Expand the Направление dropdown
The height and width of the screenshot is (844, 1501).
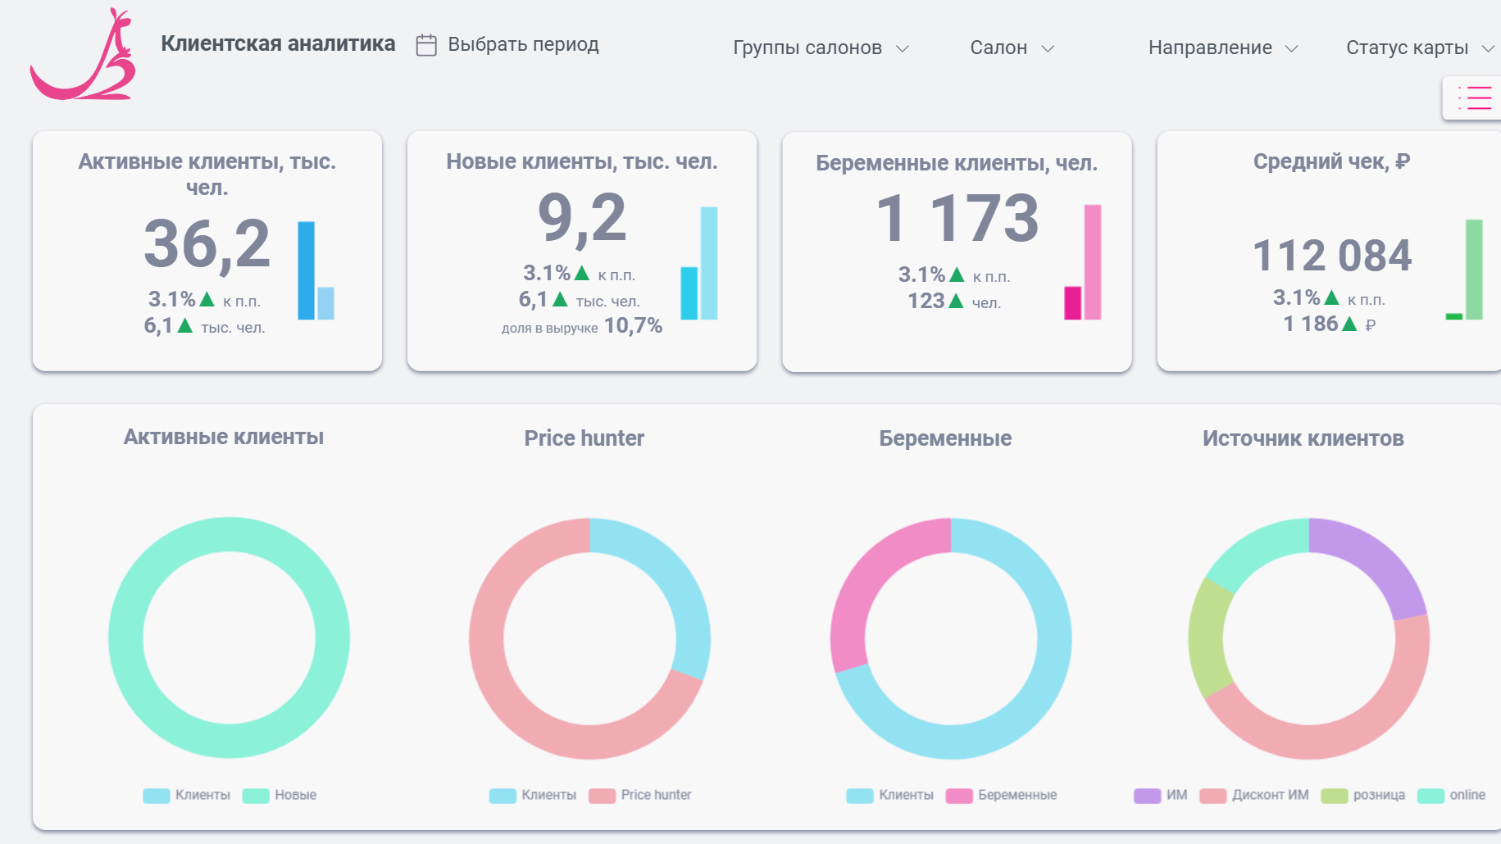(1223, 48)
